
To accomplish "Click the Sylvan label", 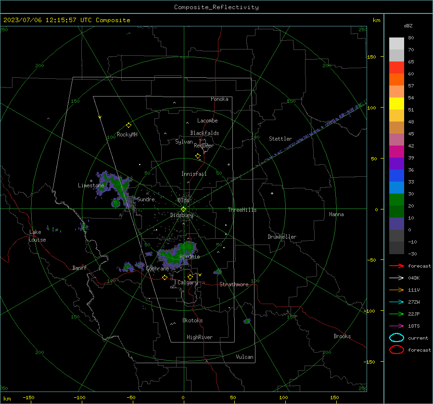I will pos(184,142).
